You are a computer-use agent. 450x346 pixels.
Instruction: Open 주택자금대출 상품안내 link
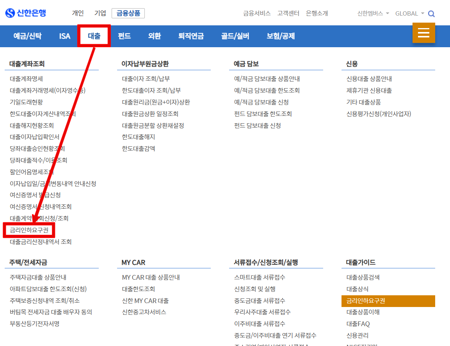pyautogui.click(x=38, y=277)
